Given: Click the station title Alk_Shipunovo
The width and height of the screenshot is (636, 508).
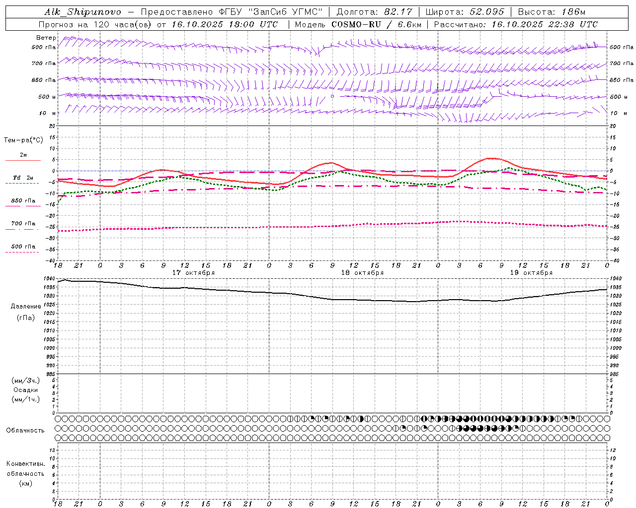Looking at the screenshot, I should click(x=82, y=12).
